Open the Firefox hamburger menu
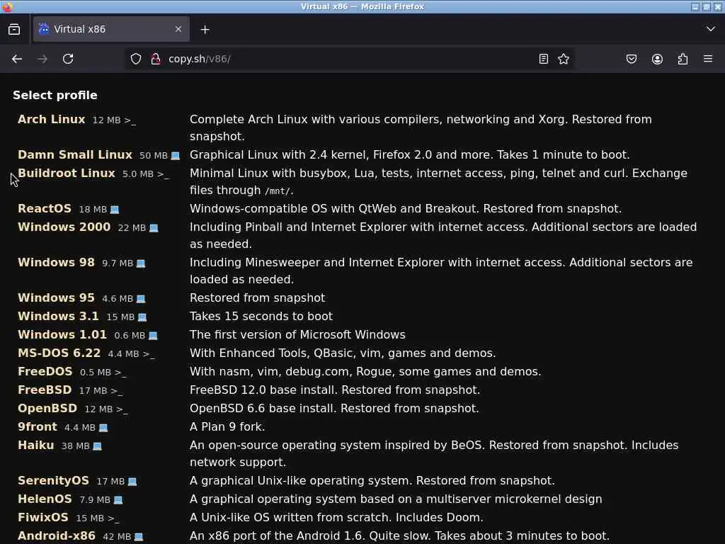This screenshot has width=725, height=544. point(708,59)
